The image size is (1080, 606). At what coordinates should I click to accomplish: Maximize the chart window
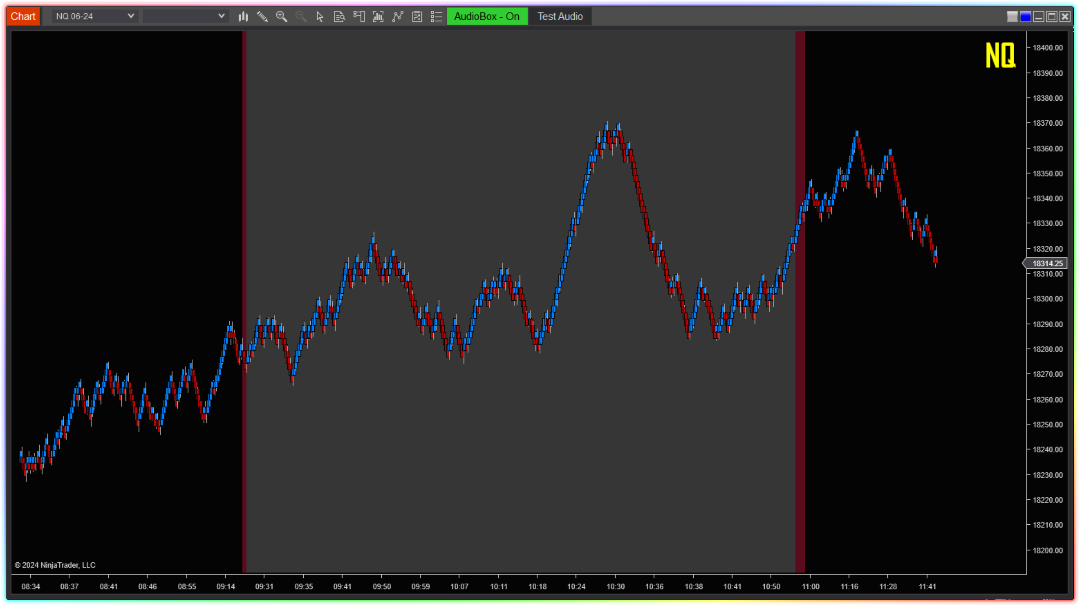(1052, 16)
